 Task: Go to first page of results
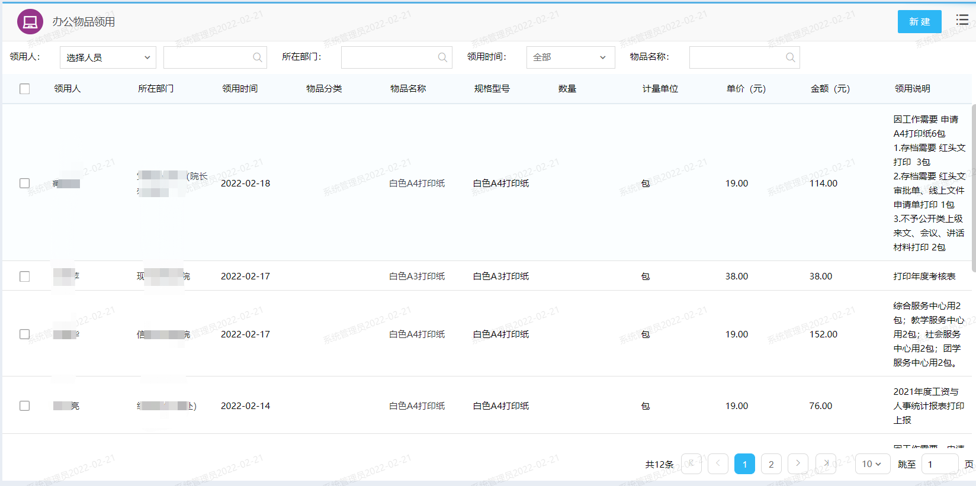(x=691, y=464)
